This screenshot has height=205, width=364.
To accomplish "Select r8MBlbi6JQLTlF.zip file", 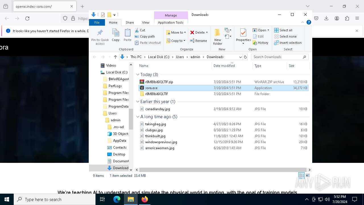I will [x=224, y=82].
